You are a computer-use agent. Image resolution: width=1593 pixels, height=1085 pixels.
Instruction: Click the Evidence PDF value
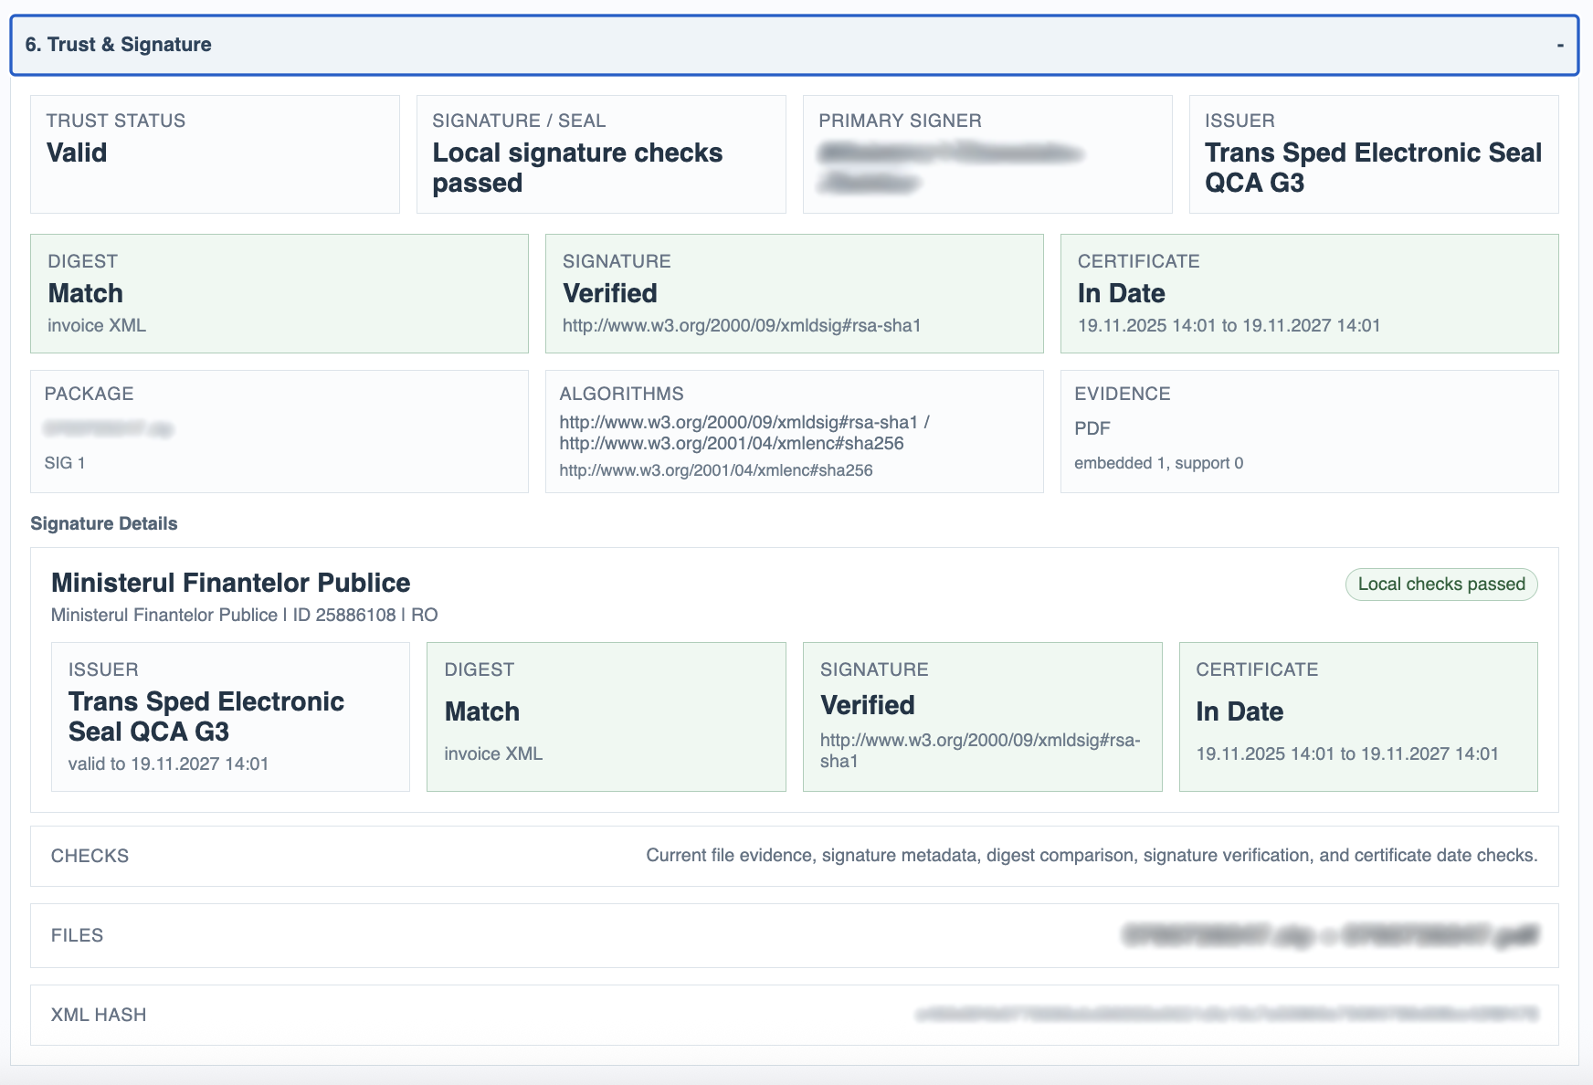[1092, 428]
